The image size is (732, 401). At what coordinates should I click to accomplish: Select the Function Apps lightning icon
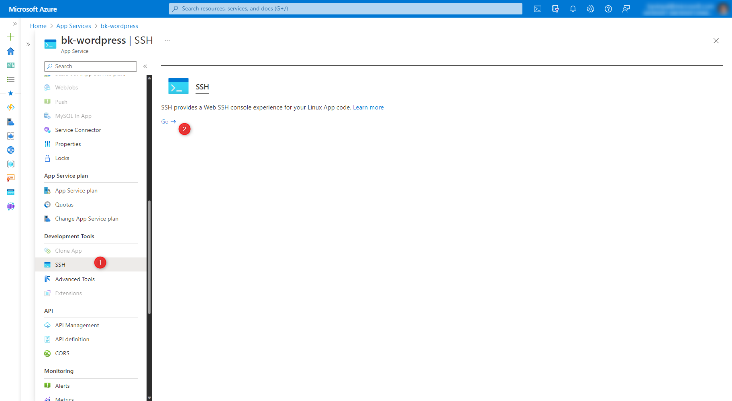[11, 107]
